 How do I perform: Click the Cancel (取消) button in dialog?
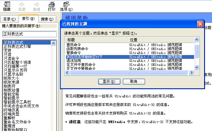pyautogui.click(x=134, y=82)
